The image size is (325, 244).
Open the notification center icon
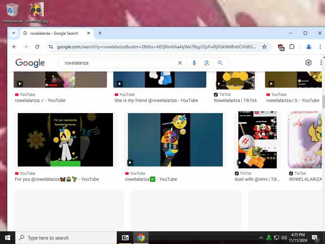[315, 238]
